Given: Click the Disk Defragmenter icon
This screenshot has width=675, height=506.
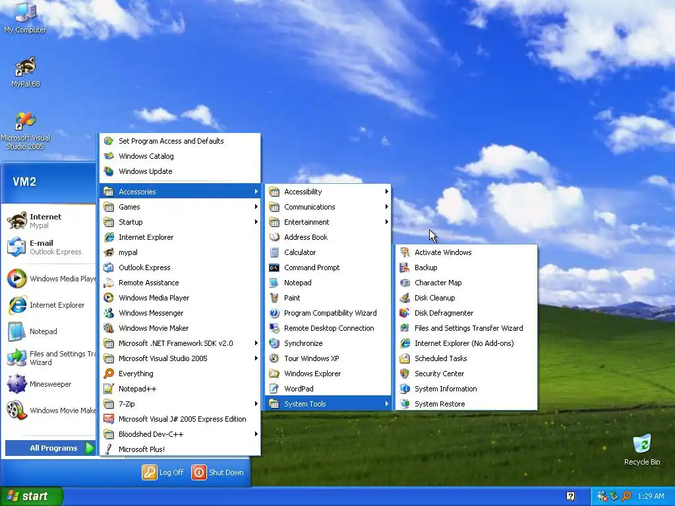Looking at the screenshot, I should (405, 313).
